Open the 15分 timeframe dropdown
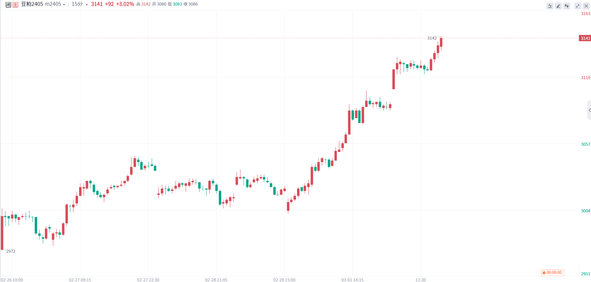Screen dimensions: 591x282 [x=80, y=4]
